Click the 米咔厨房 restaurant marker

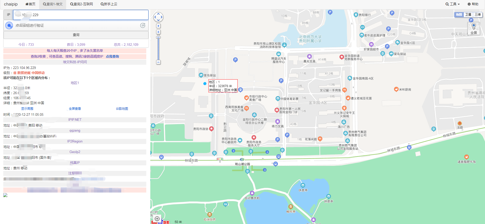pos(396,89)
